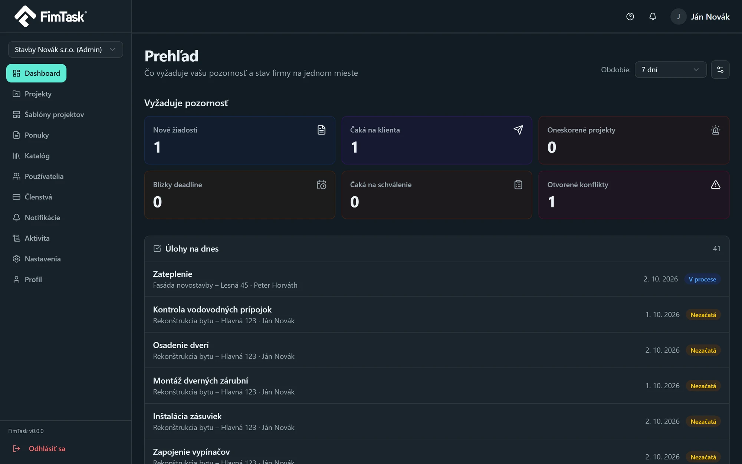Click the siren icon on Oneskorené projekty
This screenshot has height=464, width=742.
coord(716,130)
